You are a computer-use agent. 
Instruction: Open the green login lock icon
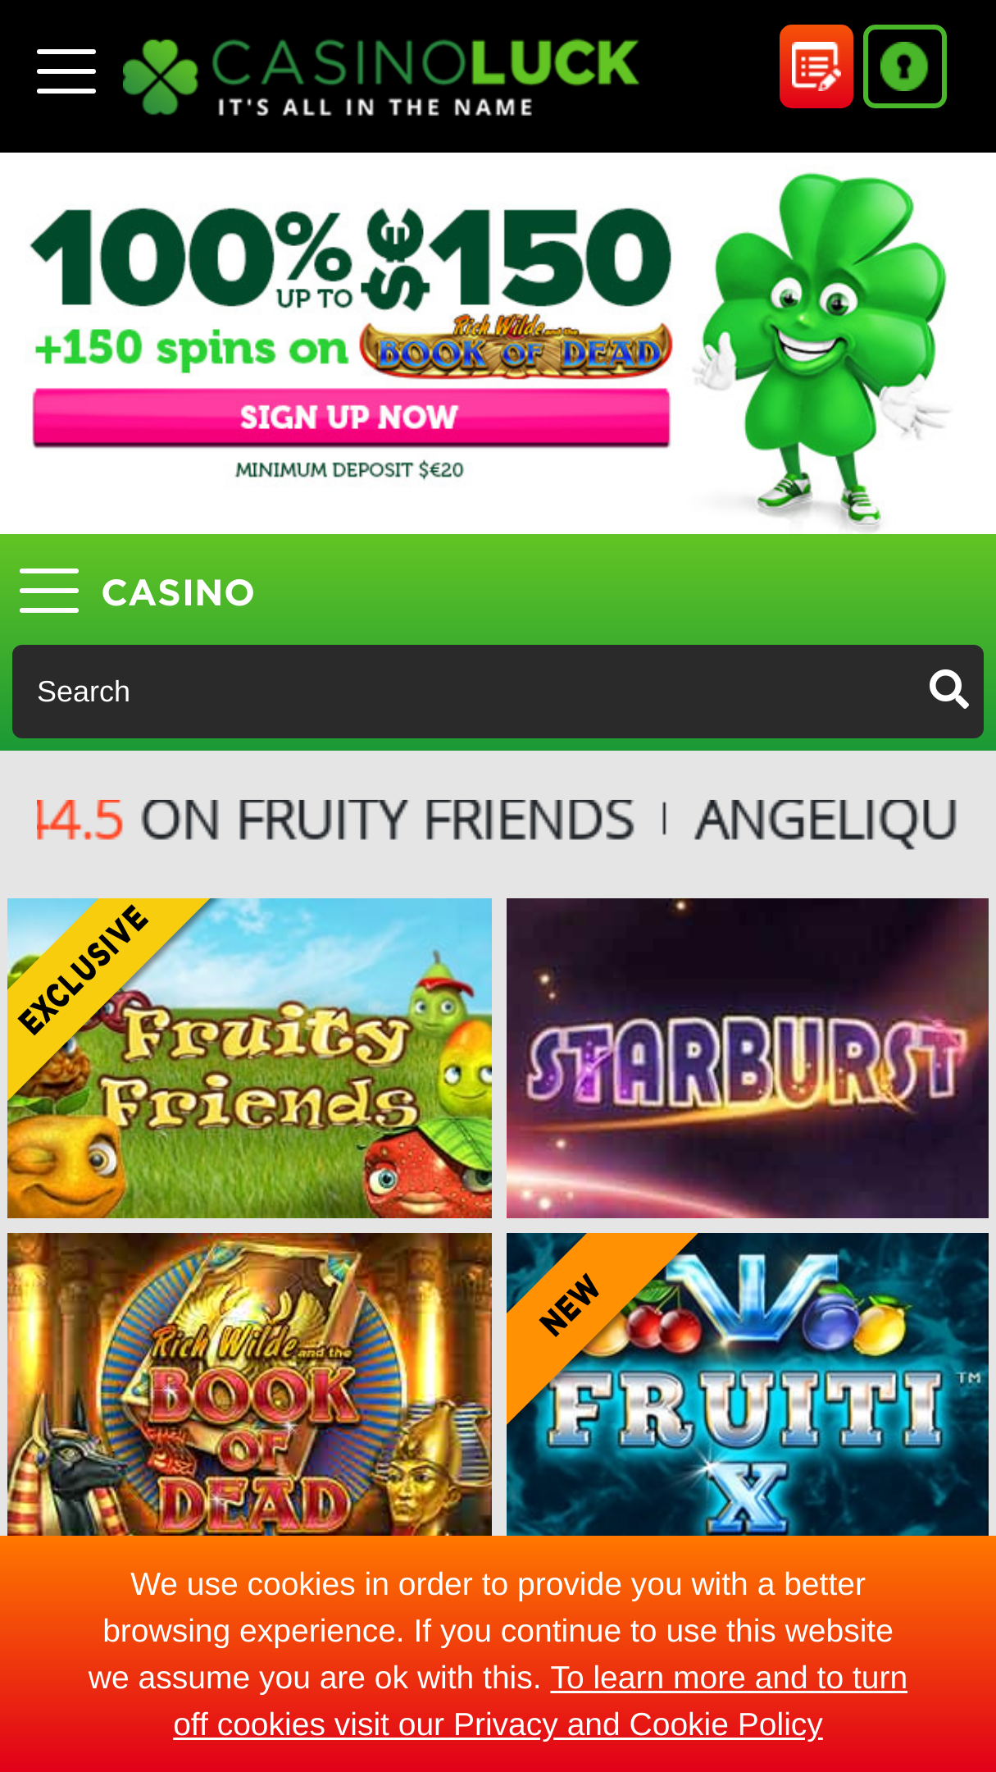pyautogui.click(x=905, y=66)
